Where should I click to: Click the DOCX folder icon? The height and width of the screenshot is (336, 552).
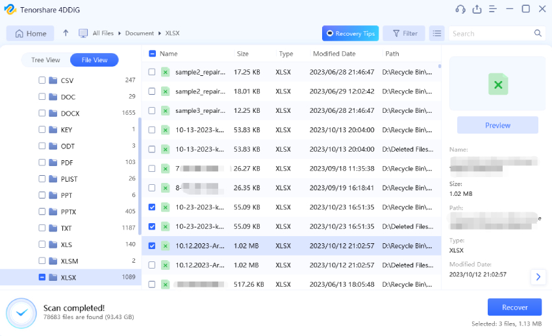pos(53,113)
